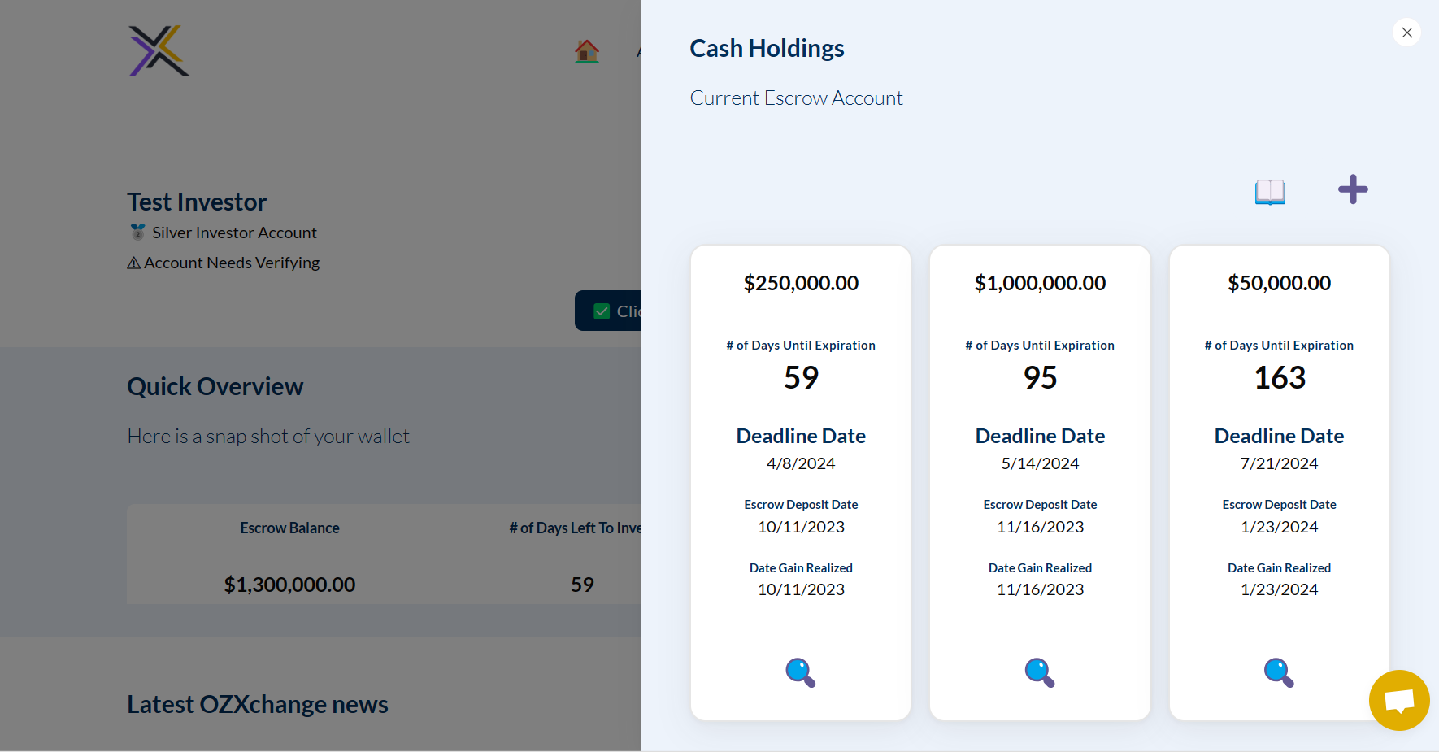Screen dimensions: 1439x752
Task: Click the OZXchange X logo
Action: (x=159, y=51)
